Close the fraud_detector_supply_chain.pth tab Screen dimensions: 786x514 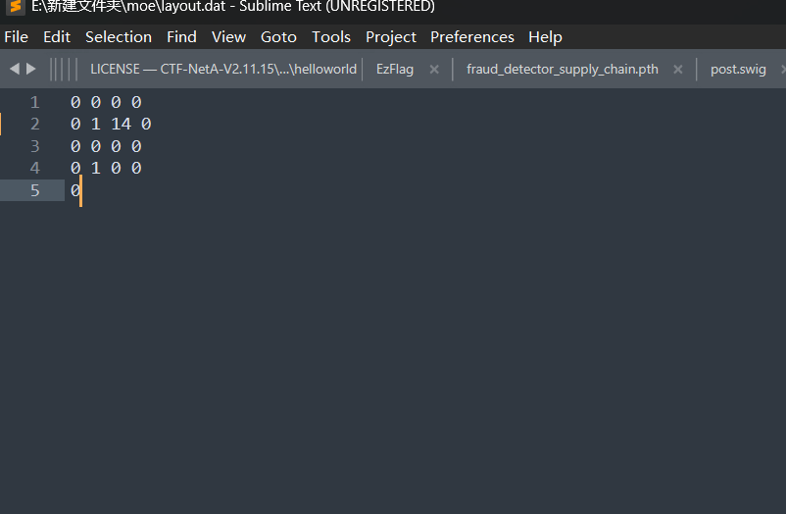coord(677,70)
